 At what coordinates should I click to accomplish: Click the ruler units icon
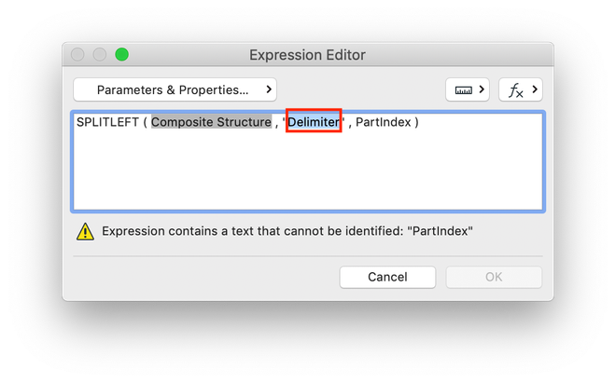(x=461, y=90)
